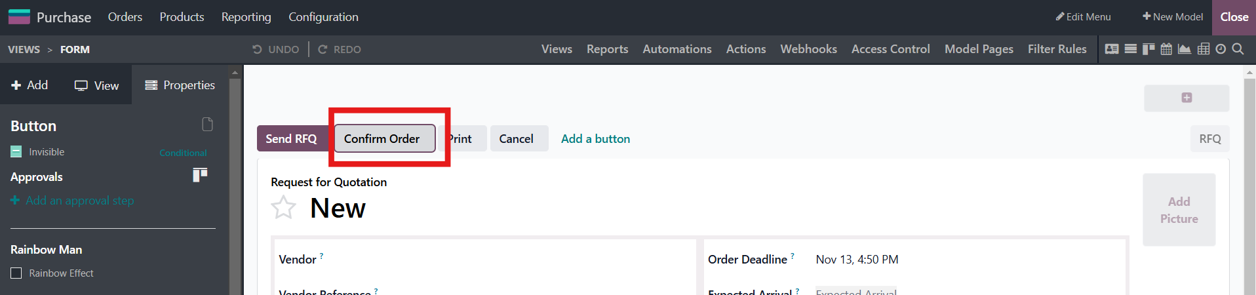Click the Undo button
The height and width of the screenshot is (295, 1256).
tap(276, 50)
